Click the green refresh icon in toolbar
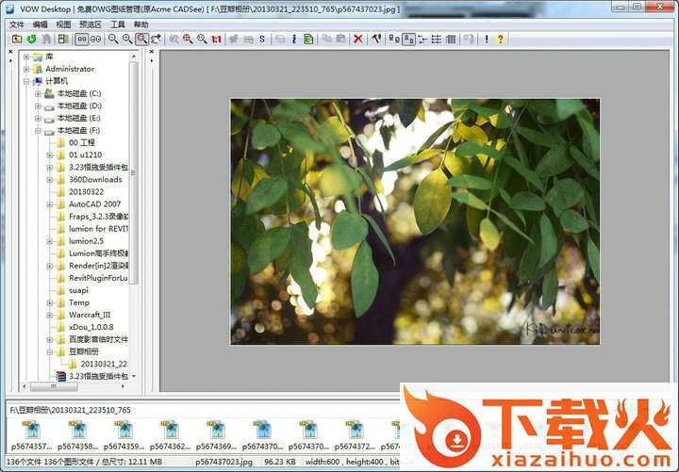This screenshot has width=679, height=472. pos(31,39)
